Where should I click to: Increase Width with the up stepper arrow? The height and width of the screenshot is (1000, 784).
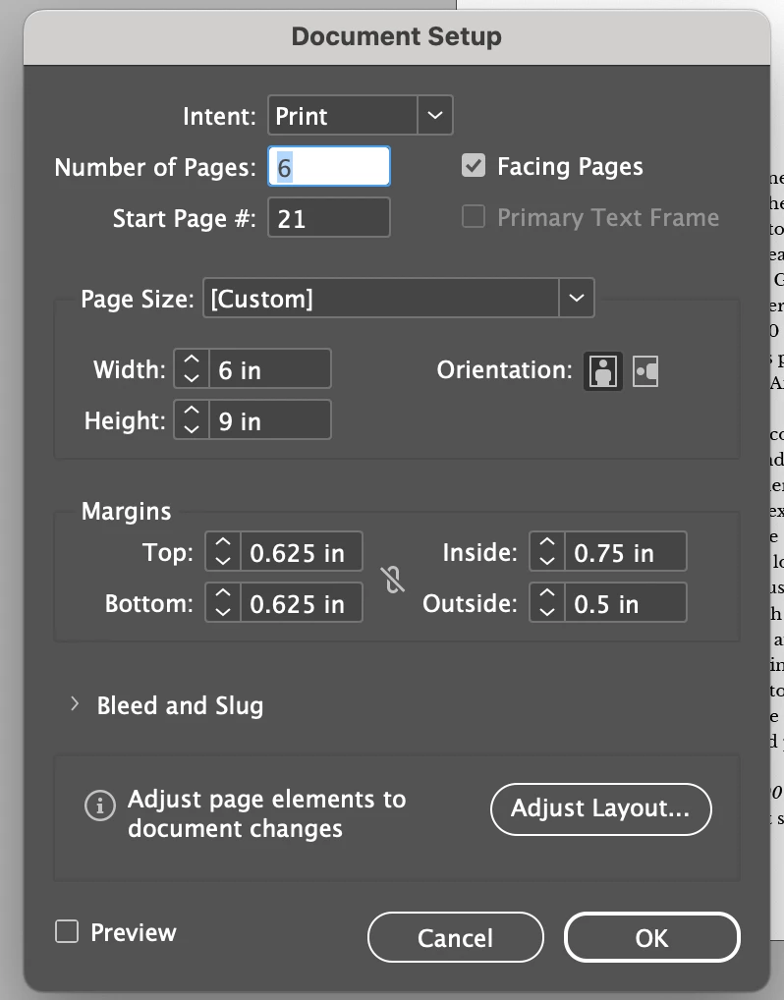192,360
